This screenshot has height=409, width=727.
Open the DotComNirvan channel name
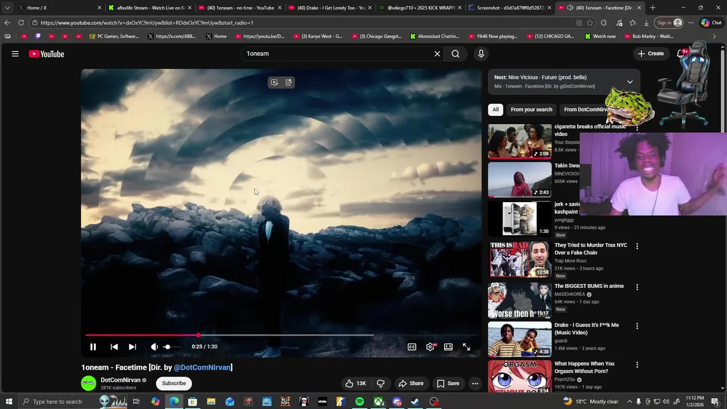tap(120, 380)
